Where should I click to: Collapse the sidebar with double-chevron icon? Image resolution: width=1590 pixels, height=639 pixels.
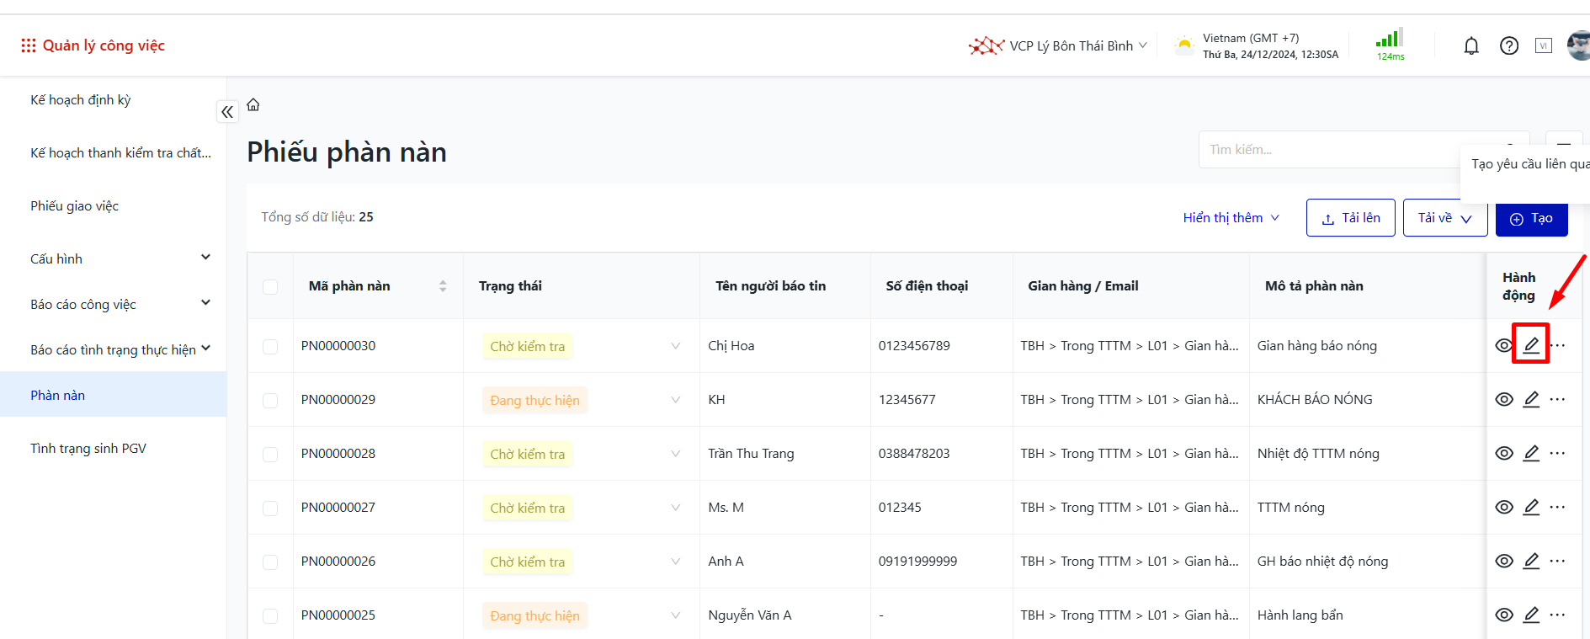tap(227, 112)
